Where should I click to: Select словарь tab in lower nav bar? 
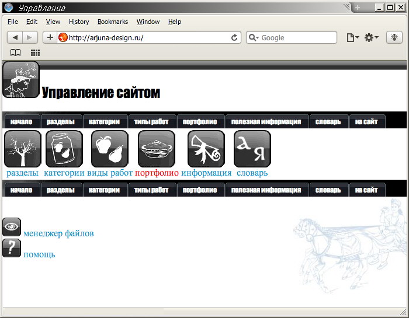tap(328, 190)
